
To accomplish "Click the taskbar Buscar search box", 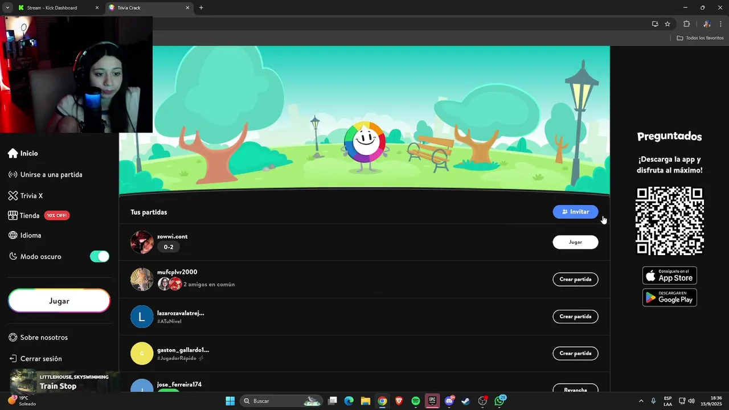I will point(282,401).
